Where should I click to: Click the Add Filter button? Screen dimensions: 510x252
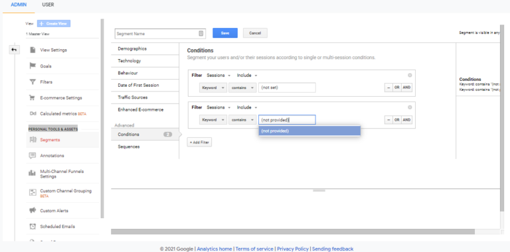(x=199, y=142)
